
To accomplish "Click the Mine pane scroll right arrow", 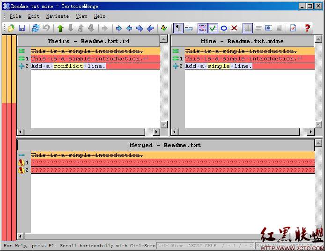I will pyautogui.click(x=310, y=132).
